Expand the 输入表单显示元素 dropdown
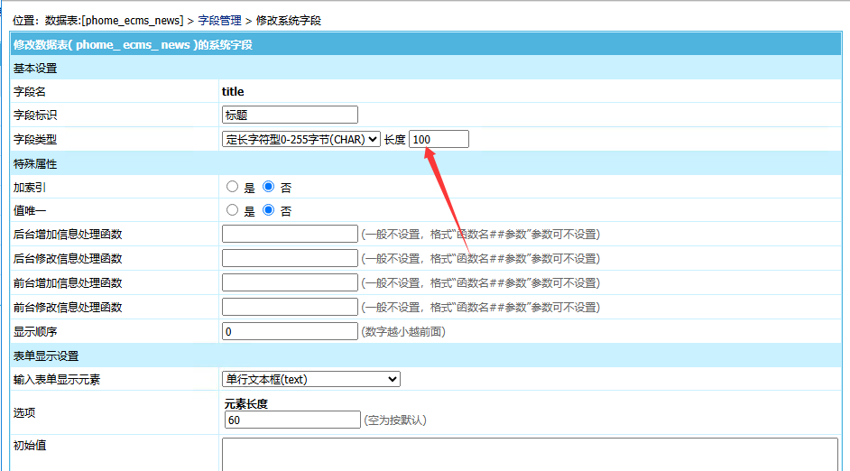The image size is (850, 471). click(310, 379)
